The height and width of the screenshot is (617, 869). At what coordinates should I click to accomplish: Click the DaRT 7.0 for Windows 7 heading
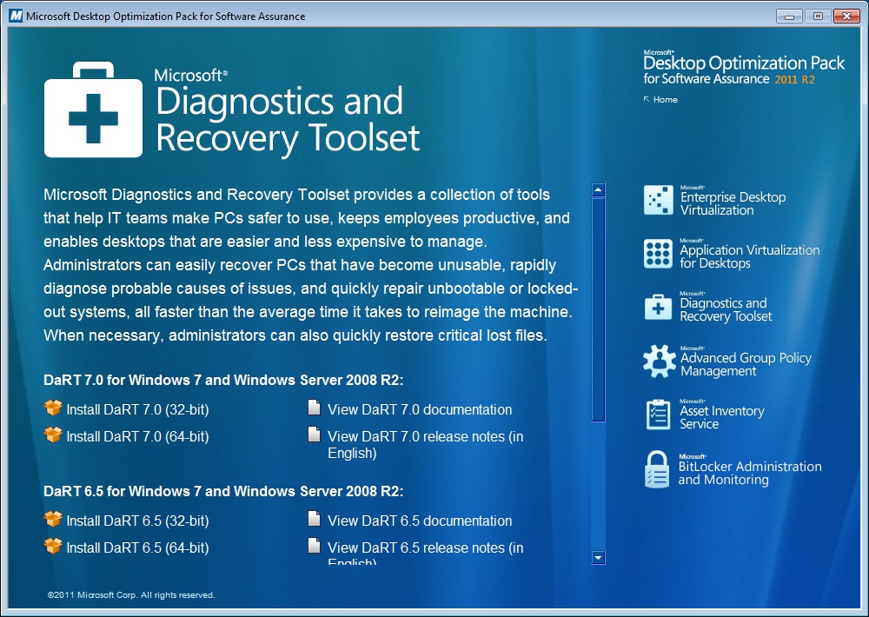point(223,381)
